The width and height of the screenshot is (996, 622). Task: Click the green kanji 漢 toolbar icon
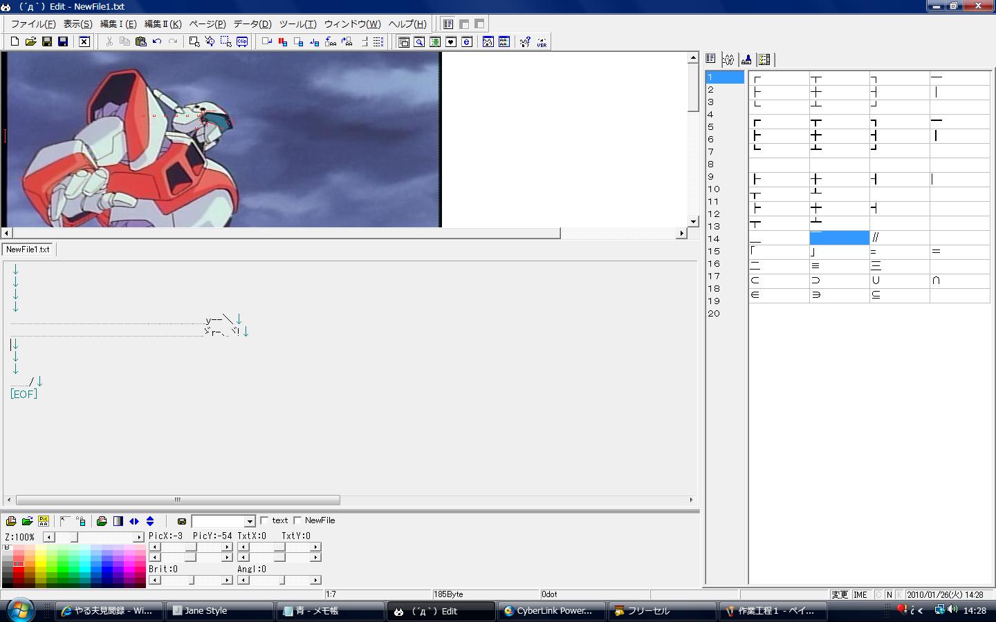pyautogui.click(x=435, y=41)
